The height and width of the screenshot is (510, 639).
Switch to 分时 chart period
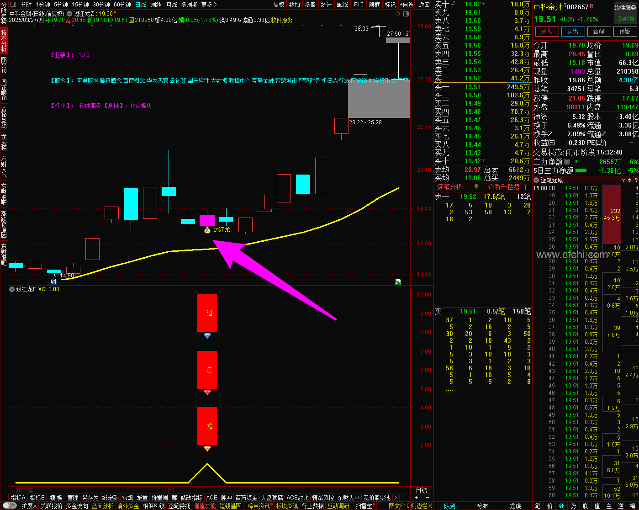pyautogui.click(x=26, y=5)
